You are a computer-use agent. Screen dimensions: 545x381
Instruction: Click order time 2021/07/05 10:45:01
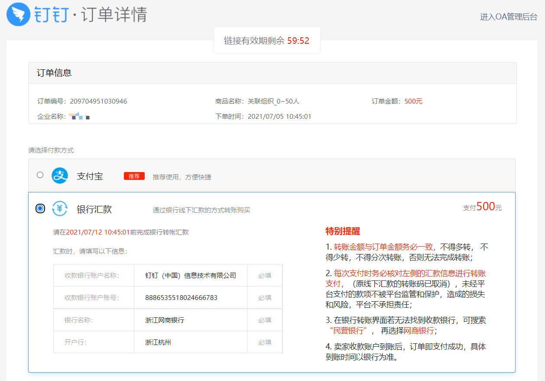click(279, 117)
